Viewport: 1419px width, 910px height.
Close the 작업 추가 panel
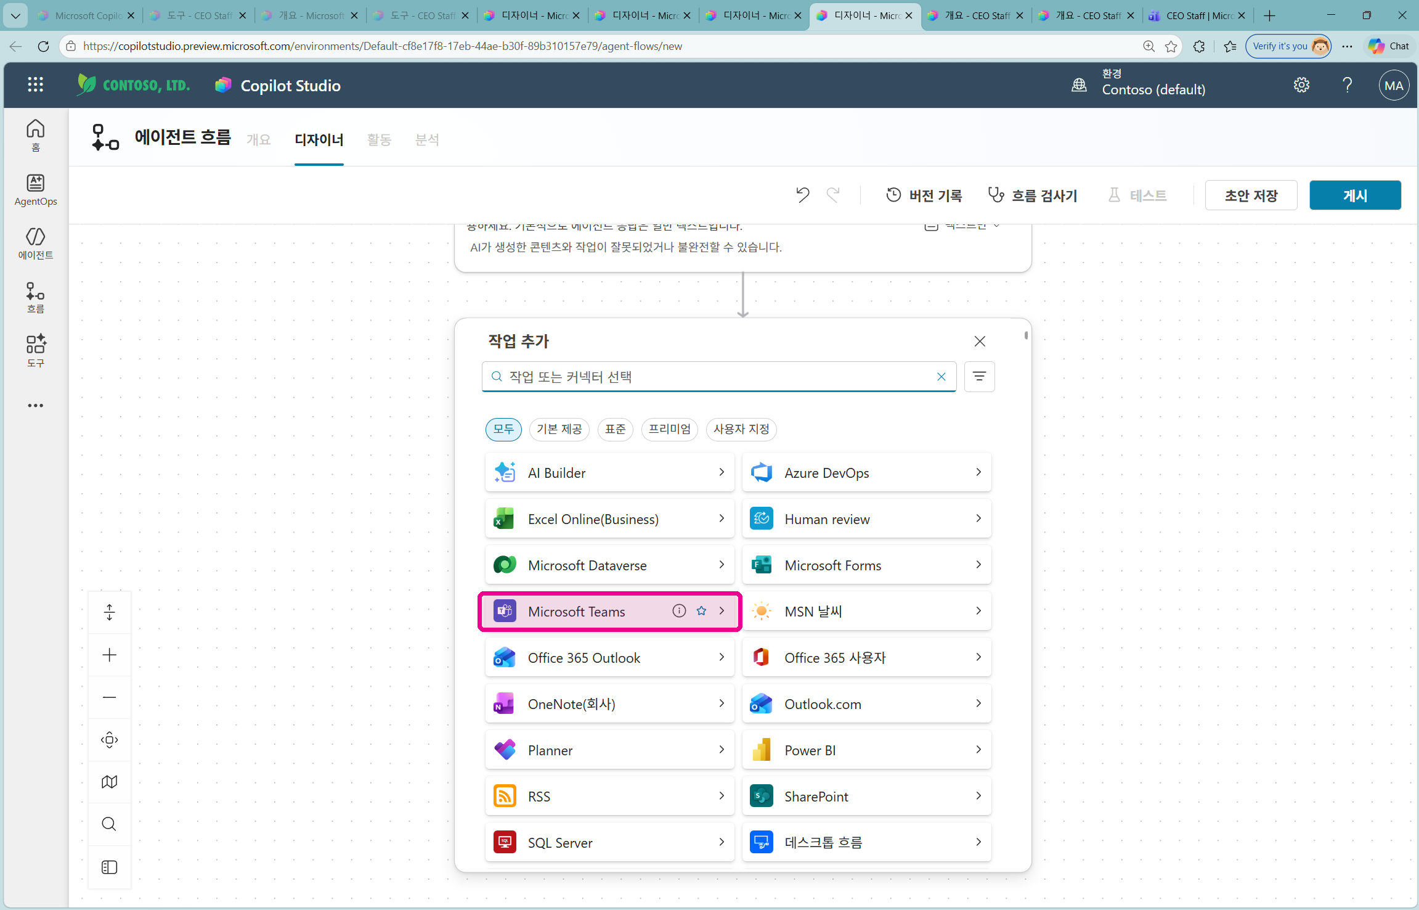tap(980, 341)
